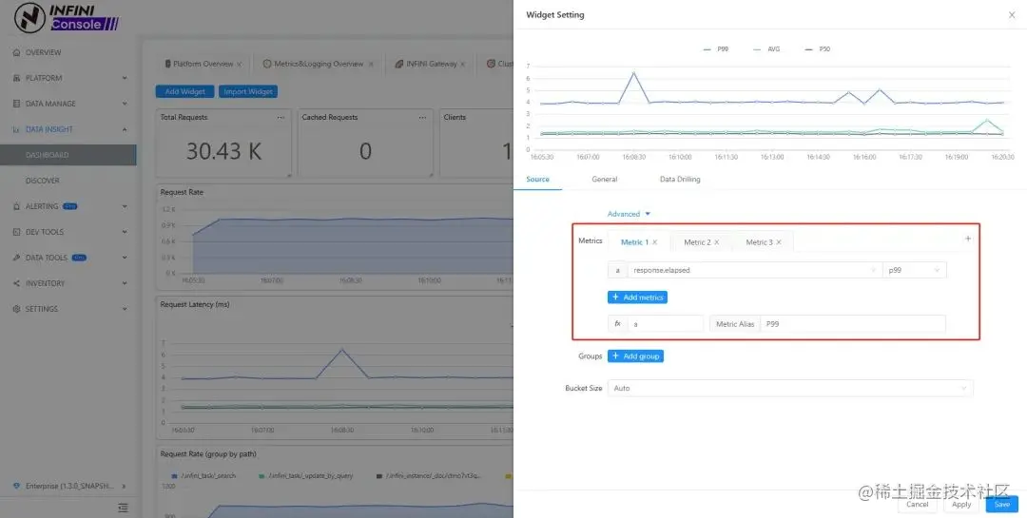Click the Data Manage icon in sidebar
This screenshot has width=1027, height=518.
[16, 104]
